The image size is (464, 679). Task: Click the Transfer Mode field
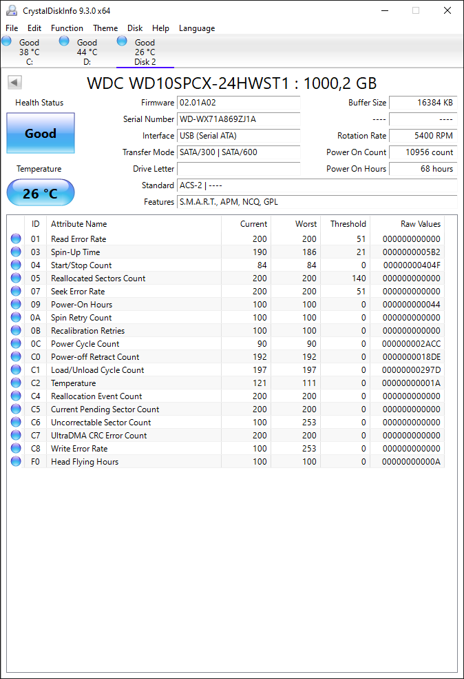[x=239, y=152]
